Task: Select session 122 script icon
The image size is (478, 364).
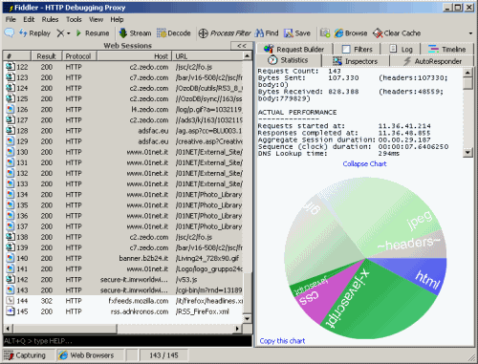Action: pos(11,67)
